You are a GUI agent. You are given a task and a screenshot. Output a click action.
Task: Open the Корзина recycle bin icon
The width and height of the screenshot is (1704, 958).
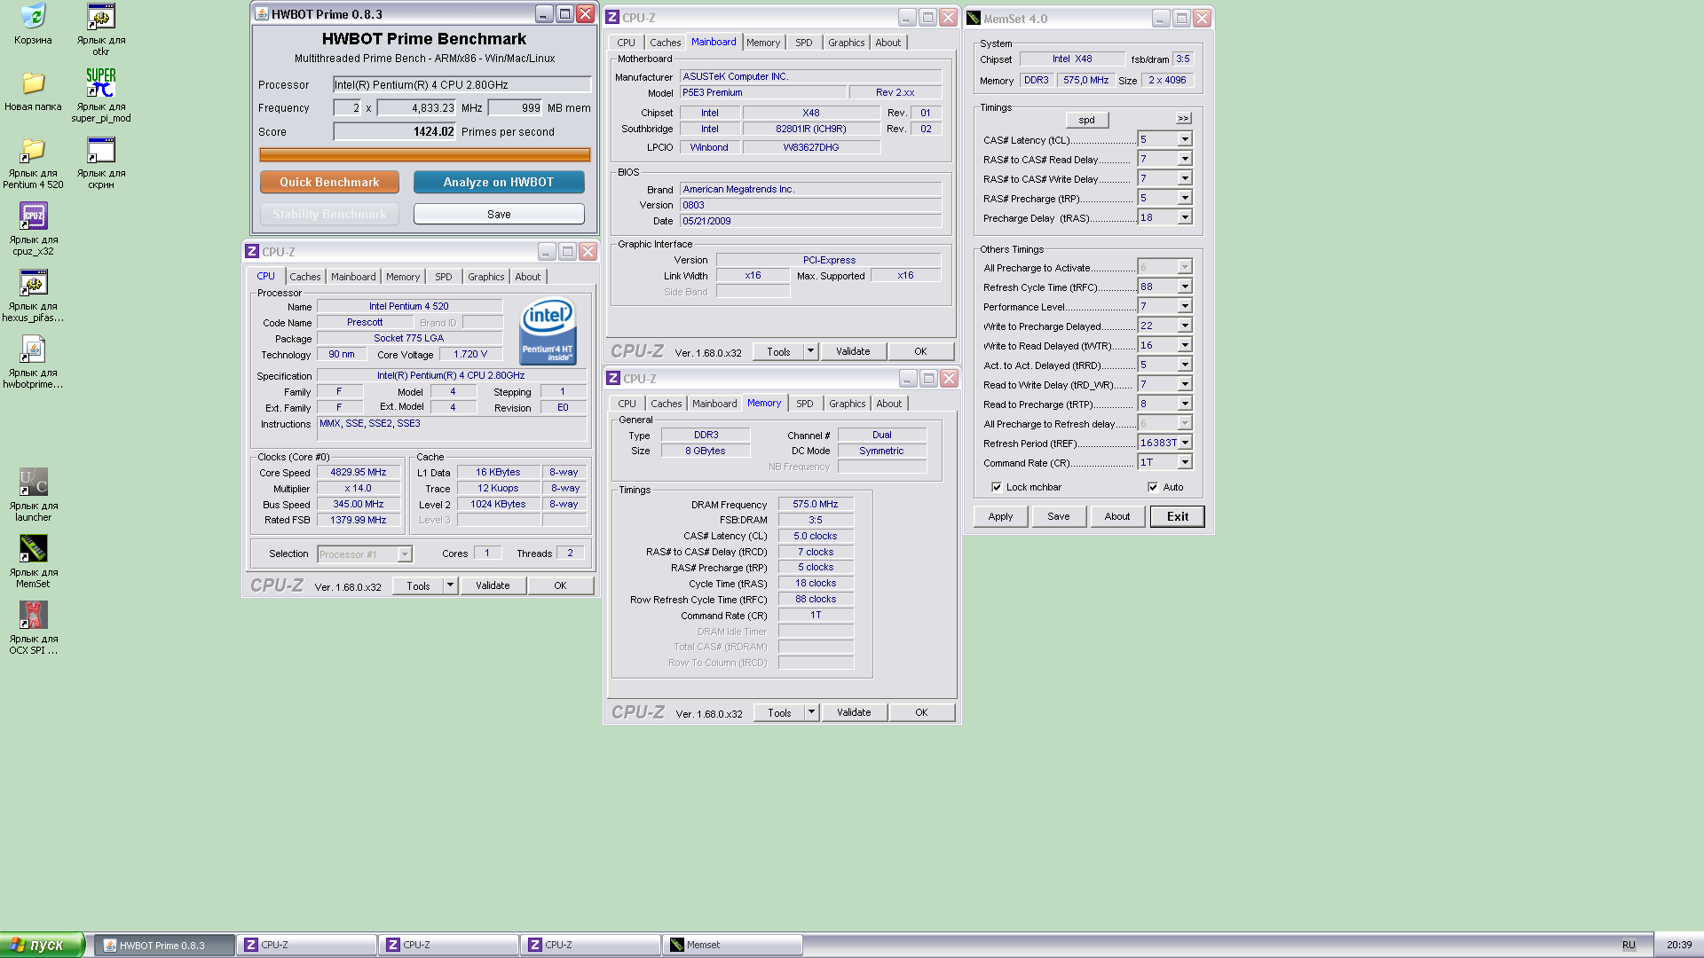click(x=33, y=16)
